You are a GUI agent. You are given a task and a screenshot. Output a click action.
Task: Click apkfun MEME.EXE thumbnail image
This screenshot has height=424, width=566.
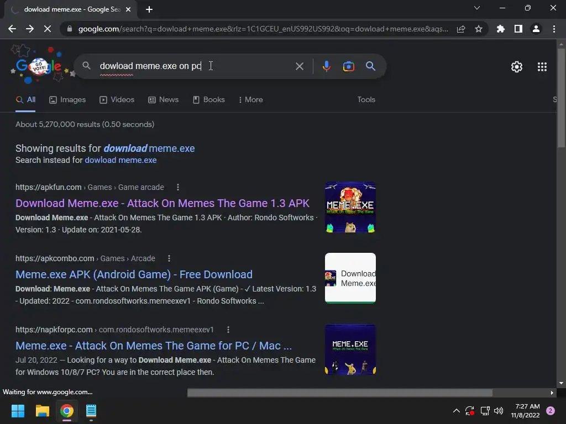click(350, 208)
